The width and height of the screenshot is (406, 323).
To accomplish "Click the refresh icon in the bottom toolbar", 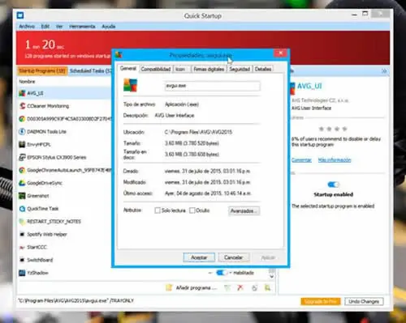I will click(254, 288).
